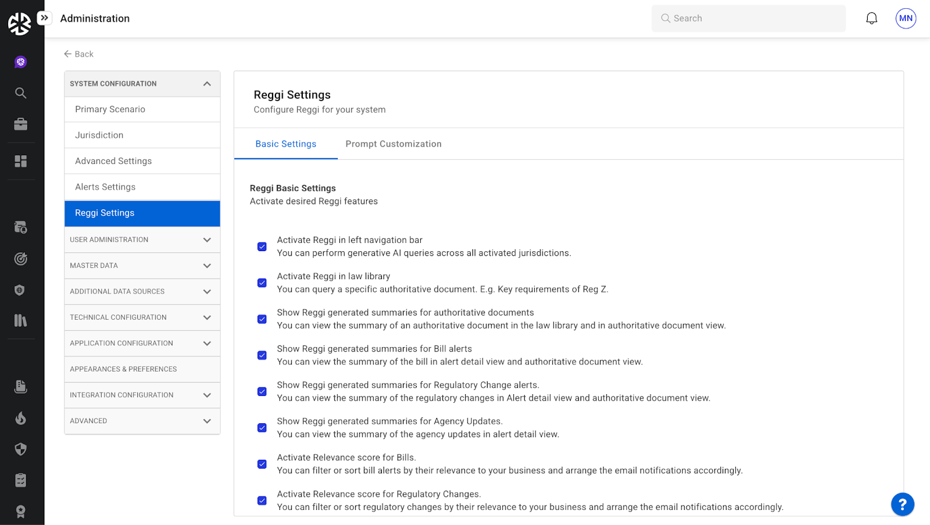The height and width of the screenshot is (525, 930).
Task: Collapse the System Configuration section
Action: click(206, 84)
